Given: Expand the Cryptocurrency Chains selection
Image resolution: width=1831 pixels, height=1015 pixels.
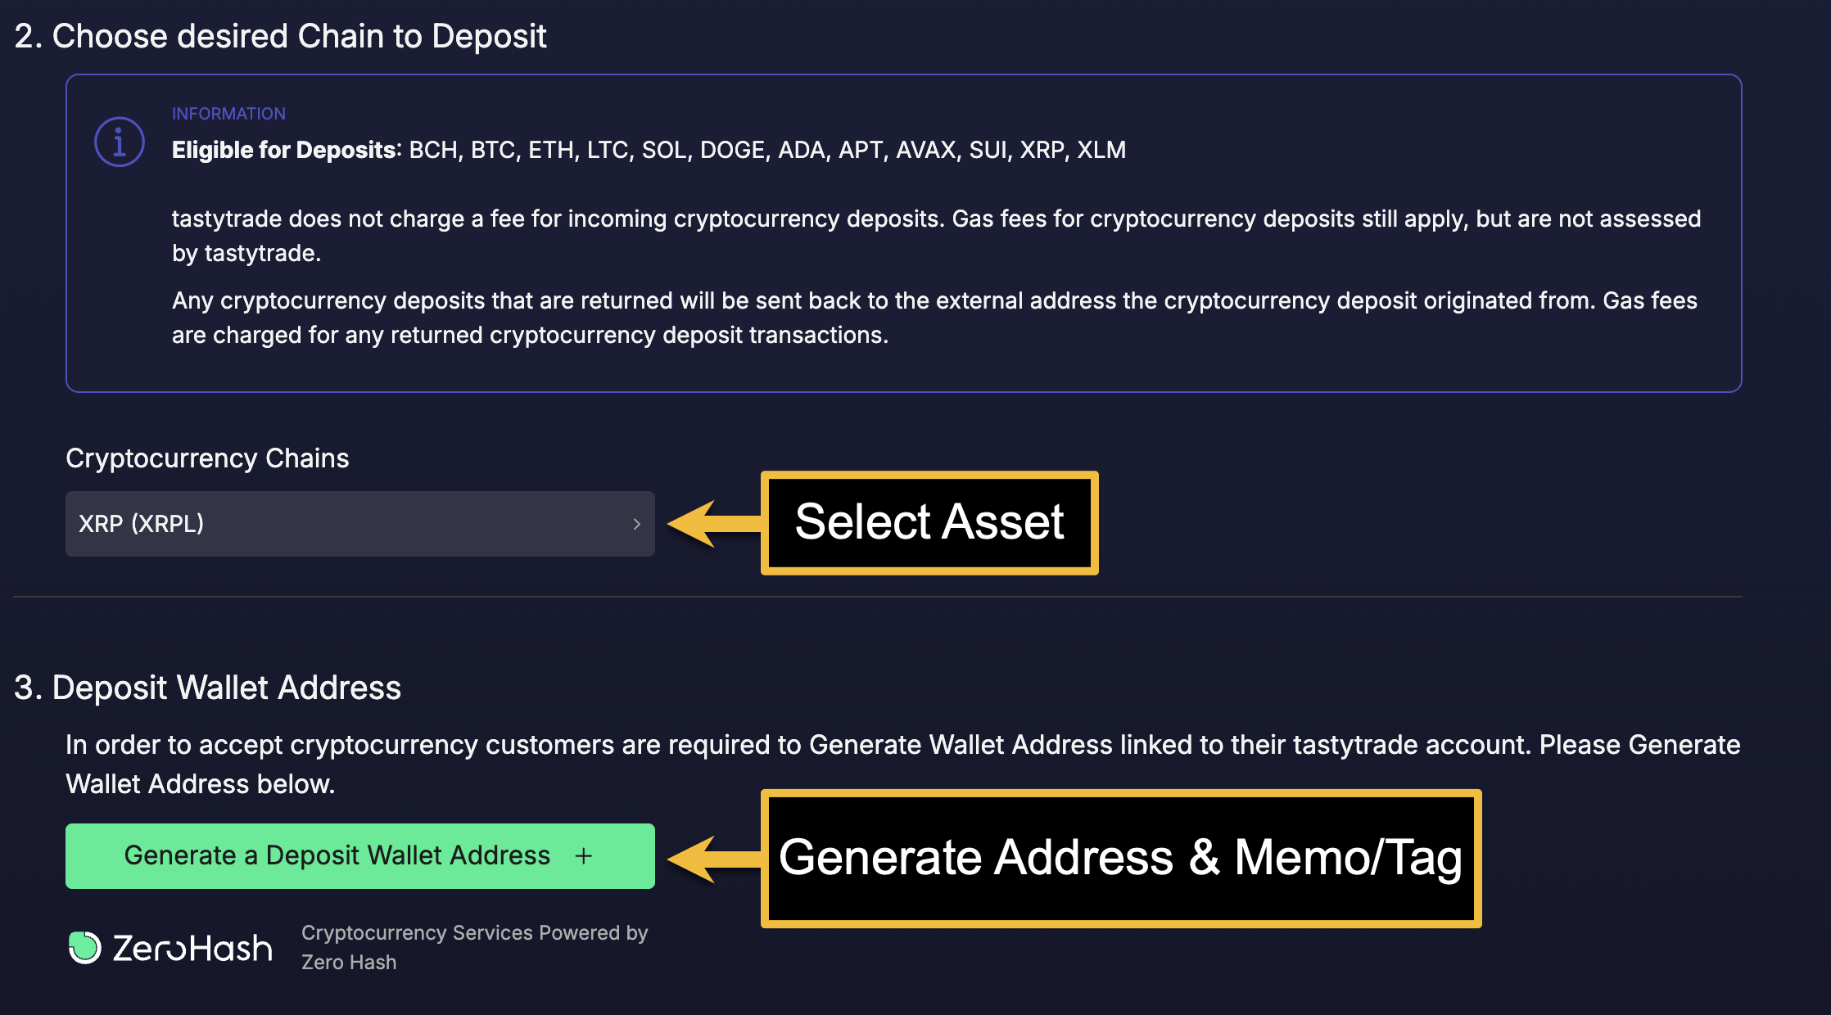Looking at the screenshot, I should click(359, 524).
